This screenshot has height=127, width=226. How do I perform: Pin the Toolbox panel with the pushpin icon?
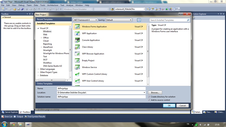30,14
